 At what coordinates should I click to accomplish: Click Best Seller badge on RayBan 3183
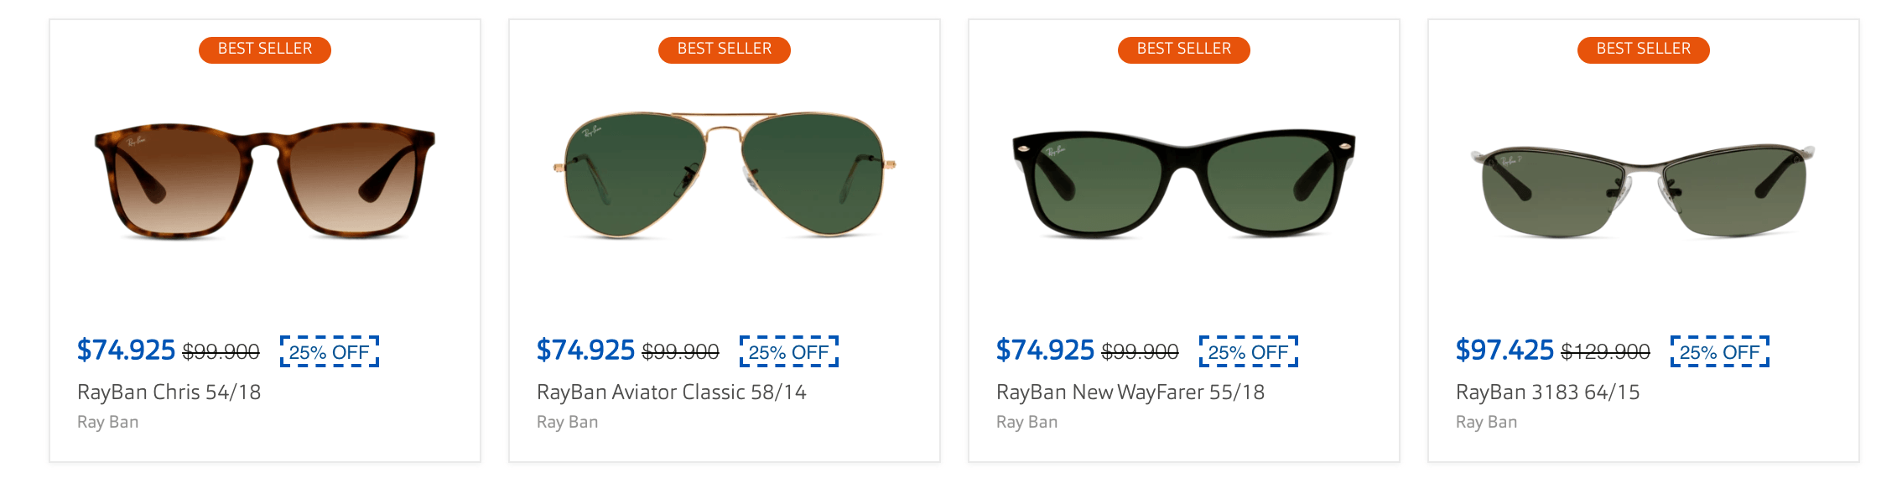coord(1644,49)
